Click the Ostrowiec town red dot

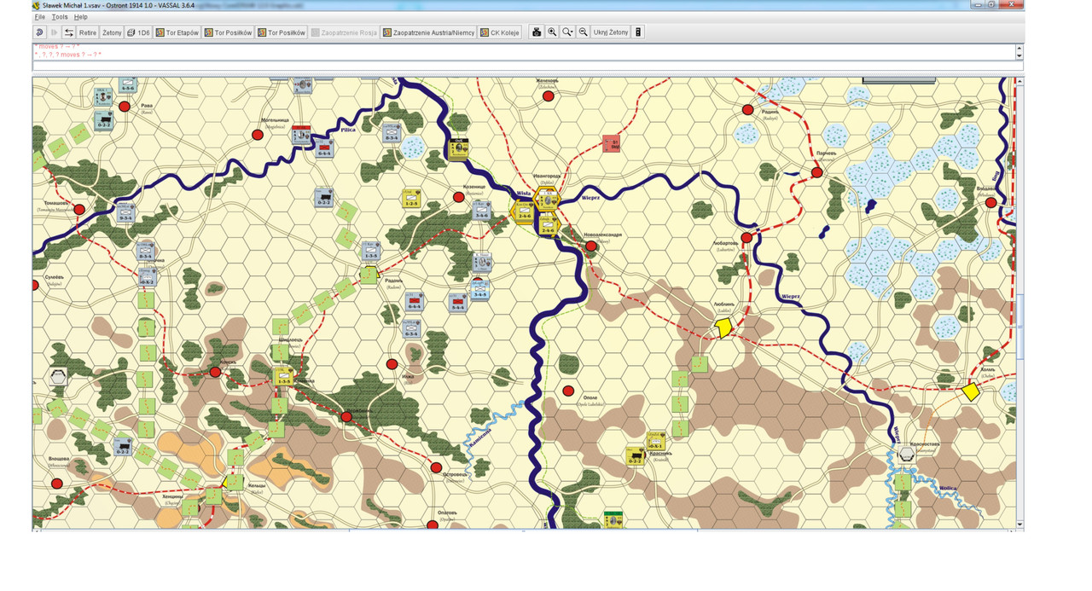pyautogui.click(x=436, y=468)
